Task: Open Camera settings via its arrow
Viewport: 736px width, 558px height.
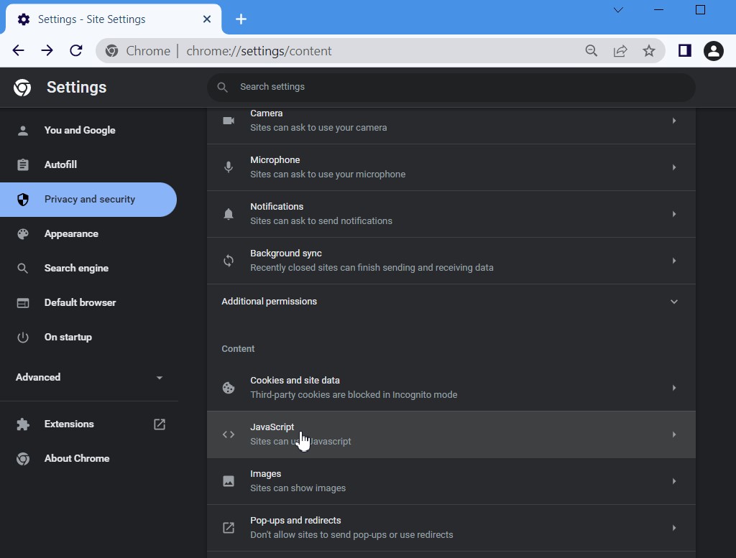Action: (674, 121)
